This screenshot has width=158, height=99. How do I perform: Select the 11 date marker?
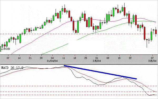click(63, 58)
